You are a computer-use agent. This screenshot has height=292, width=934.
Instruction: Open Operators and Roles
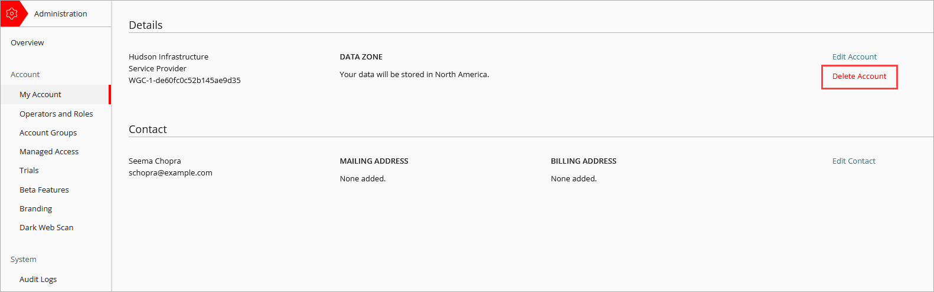pyautogui.click(x=56, y=114)
